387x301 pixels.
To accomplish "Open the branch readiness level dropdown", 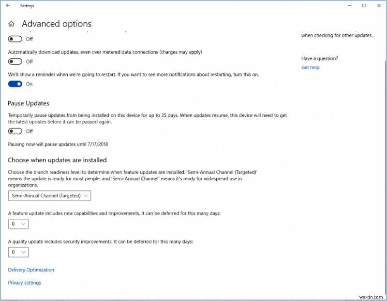I will coord(48,196).
